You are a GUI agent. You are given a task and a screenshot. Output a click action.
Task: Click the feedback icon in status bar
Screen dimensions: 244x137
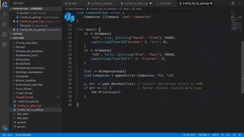tap(234, 135)
